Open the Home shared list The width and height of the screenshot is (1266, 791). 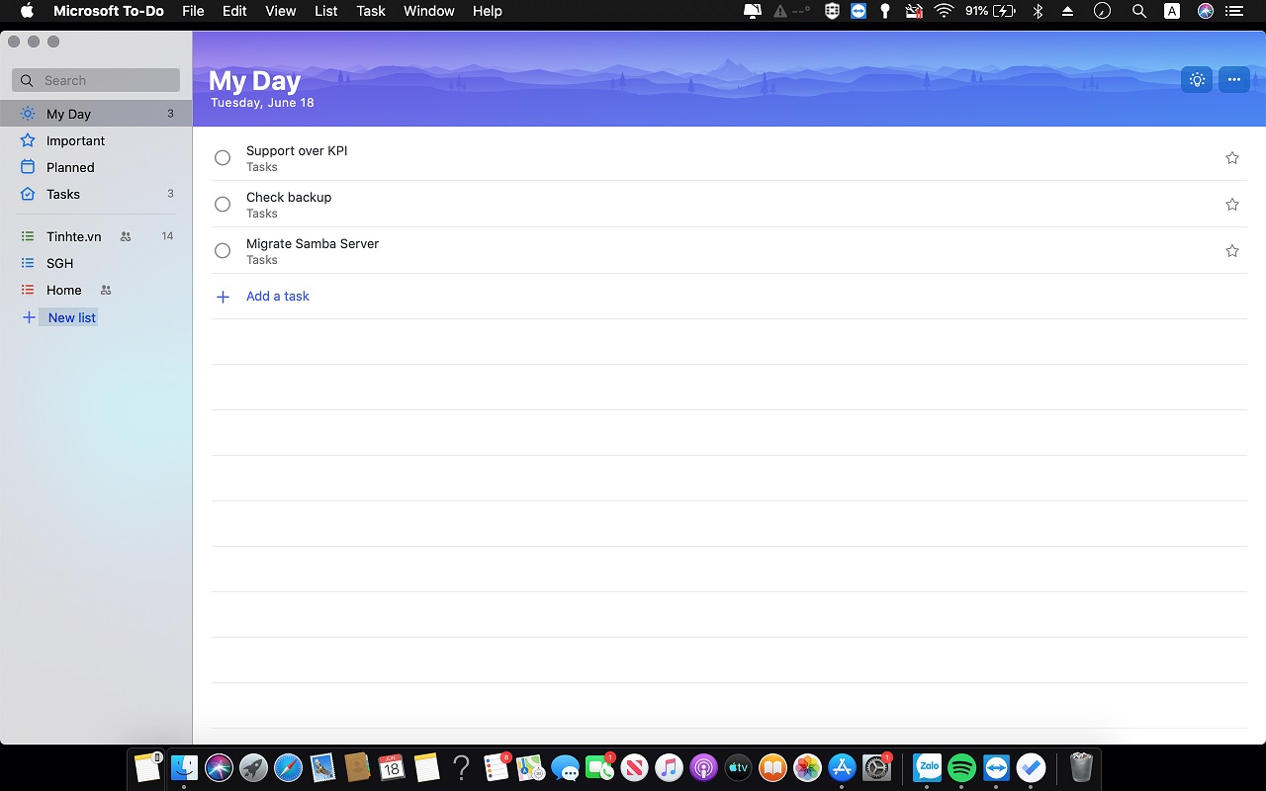pyautogui.click(x=96, y=290)
